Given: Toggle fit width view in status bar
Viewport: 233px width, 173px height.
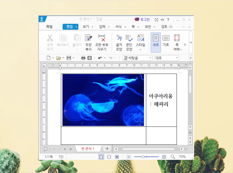Looking at the screenshot, I should click(109, 157).
